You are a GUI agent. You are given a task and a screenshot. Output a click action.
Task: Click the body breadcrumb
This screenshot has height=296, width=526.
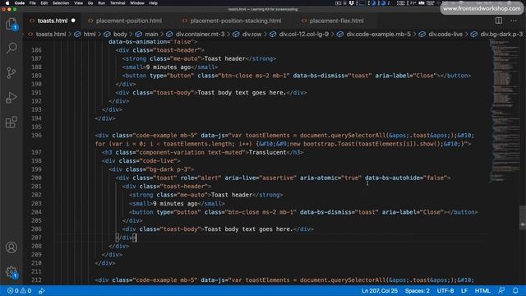pyautogui.click(x=120, y=34)
